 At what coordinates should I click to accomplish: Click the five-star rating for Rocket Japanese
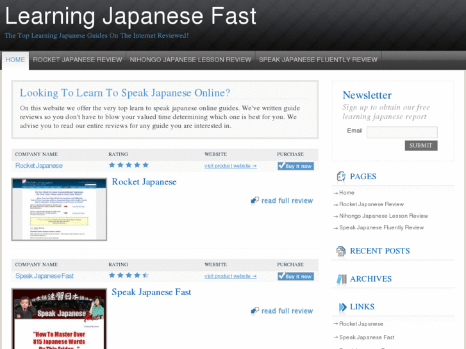(x=129, y=165)
